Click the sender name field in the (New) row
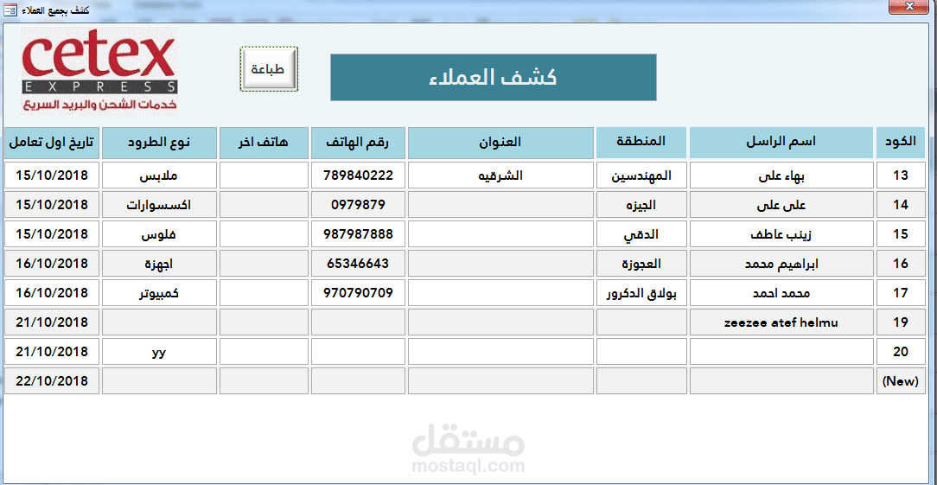 [781, 381]
